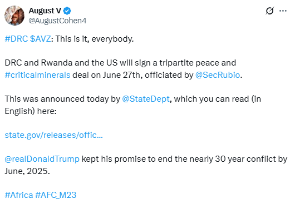295x204 pixels.
Task: Click the August V display name
Action: click(45, 11)
